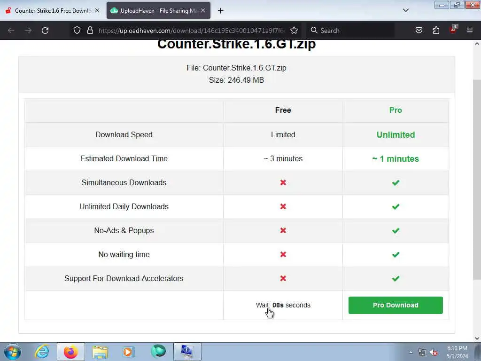Open the Firefox hamburger menu
This screenshot has width=481, height=361.
point(469,30)
